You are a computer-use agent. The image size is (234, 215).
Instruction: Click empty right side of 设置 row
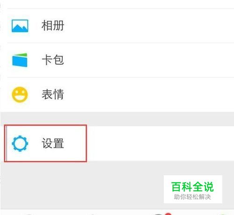pos(160,143)
